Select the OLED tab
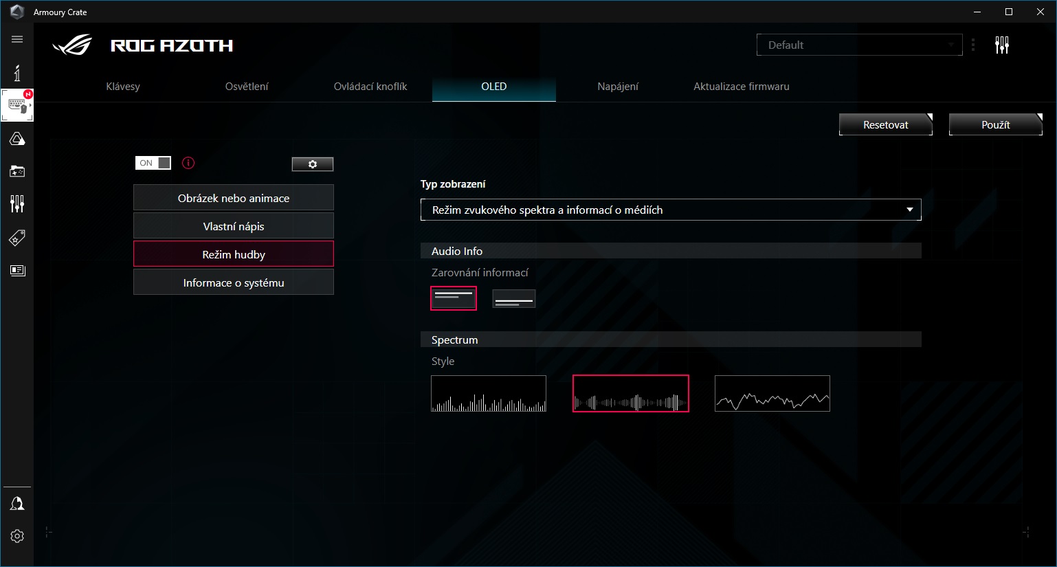 coord(494,87)
